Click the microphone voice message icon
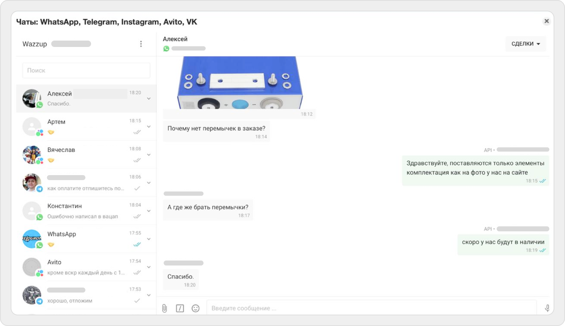This screenshot has height=326, width=565. pyautogui.click(x=547, y=308)
